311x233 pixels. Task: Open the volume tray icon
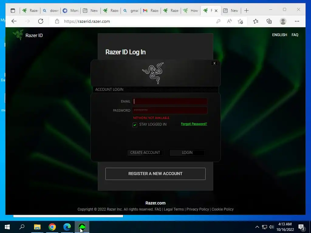click(272, 227)
